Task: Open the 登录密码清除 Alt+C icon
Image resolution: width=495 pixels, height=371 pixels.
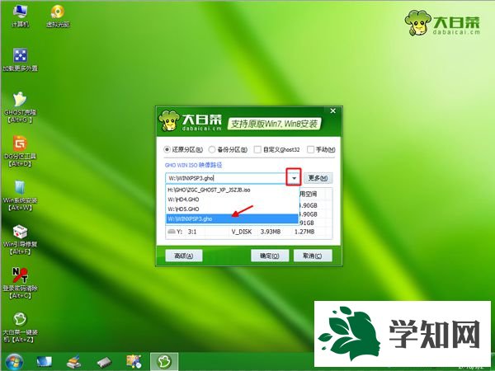Action: click(x=20, y=284)
